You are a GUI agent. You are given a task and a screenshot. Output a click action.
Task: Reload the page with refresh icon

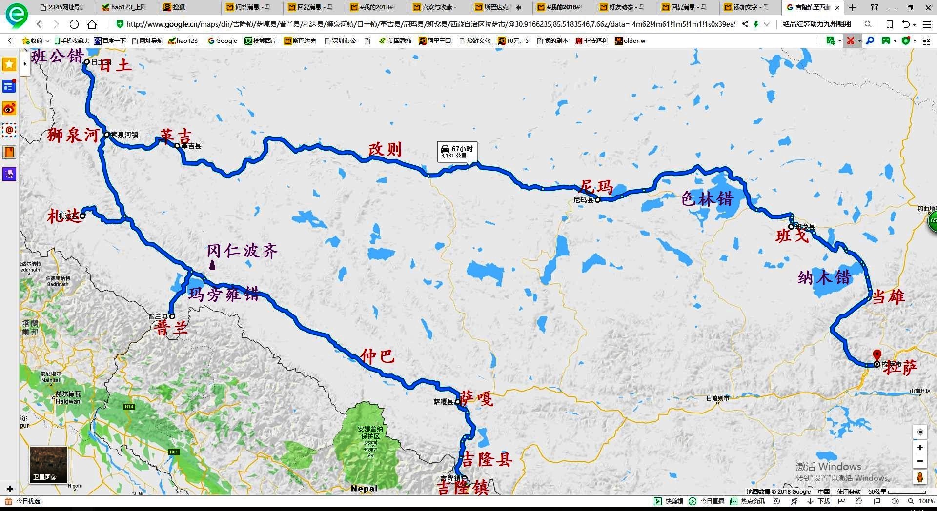coord(74,24)
